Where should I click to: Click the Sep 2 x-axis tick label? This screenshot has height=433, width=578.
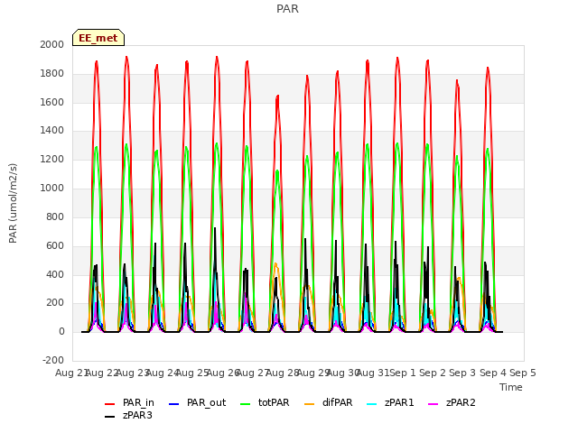433,373
